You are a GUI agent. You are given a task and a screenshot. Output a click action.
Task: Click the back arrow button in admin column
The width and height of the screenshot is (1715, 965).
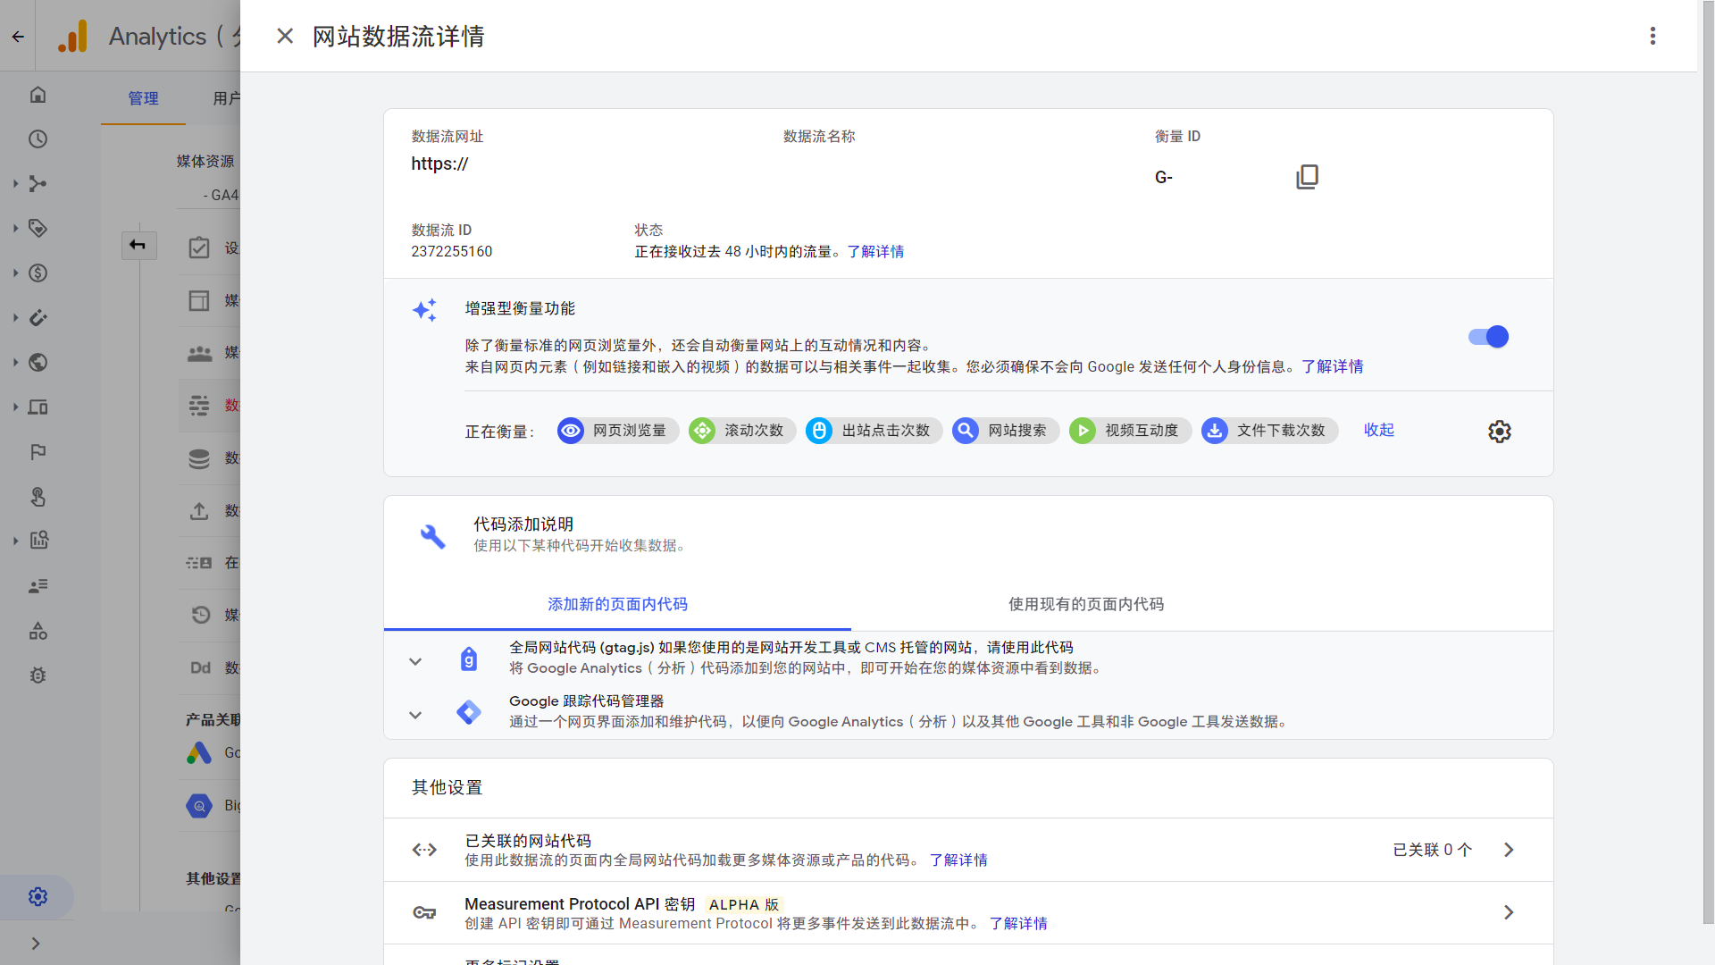pos(138,245)
